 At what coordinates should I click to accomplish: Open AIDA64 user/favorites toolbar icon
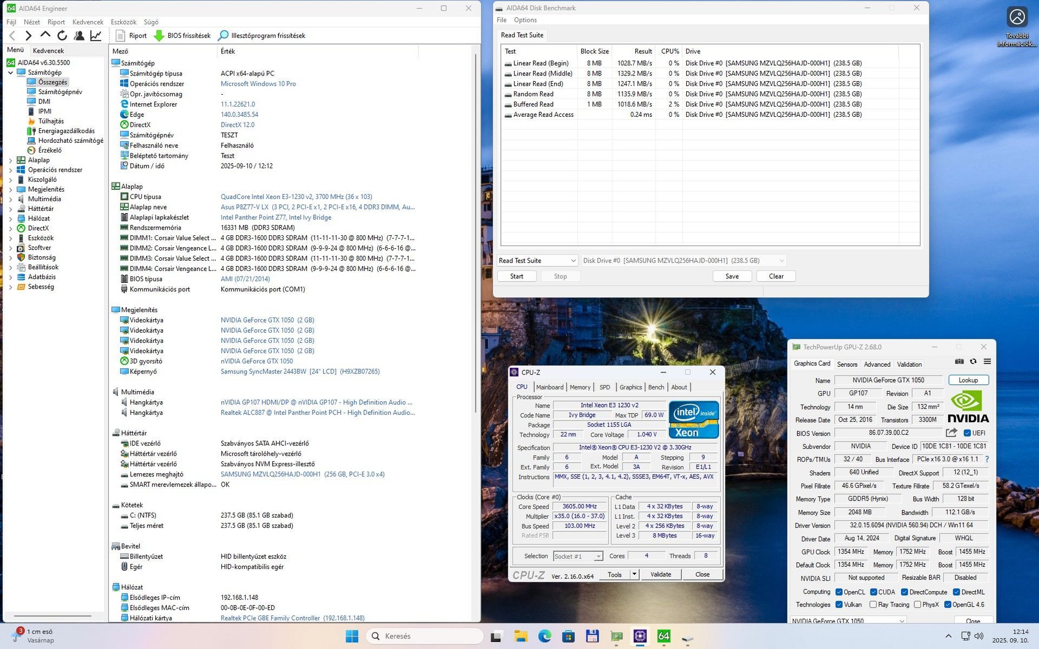79,36
